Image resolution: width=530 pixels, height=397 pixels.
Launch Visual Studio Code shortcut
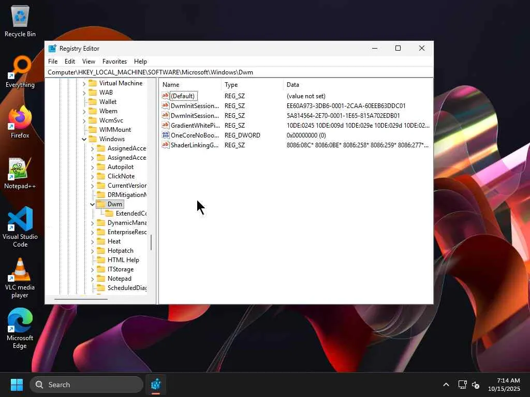coord(20,227)
